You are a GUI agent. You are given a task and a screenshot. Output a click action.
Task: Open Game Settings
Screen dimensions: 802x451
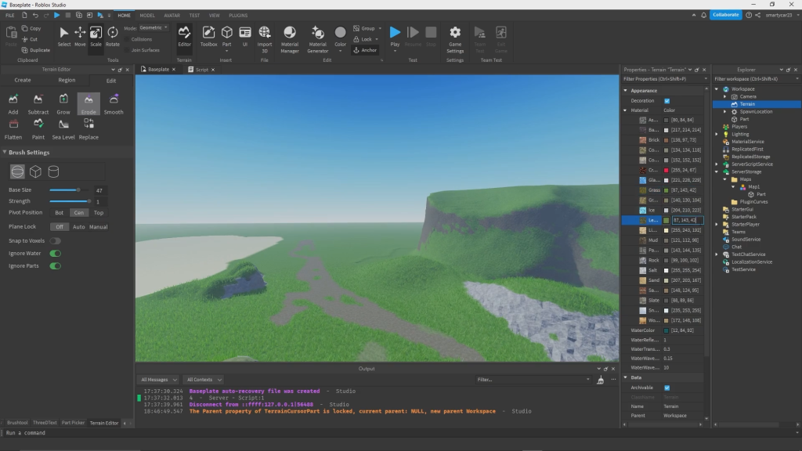coord(455,39)
